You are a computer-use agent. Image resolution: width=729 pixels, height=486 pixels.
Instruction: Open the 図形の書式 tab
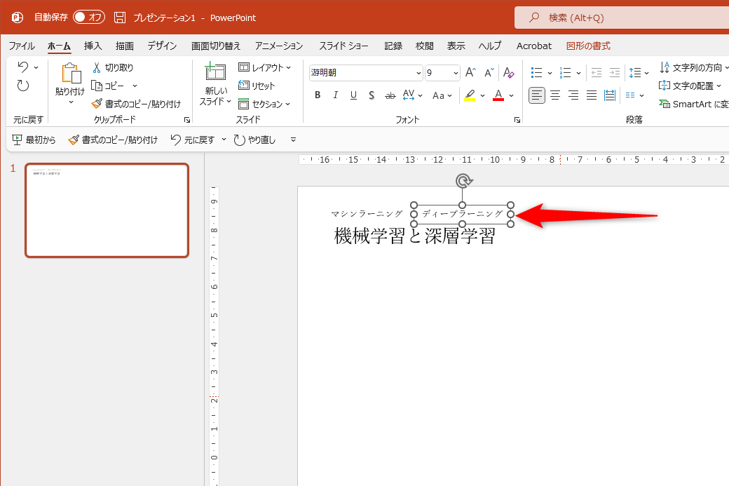pyautogui.click(x=588, y=46)
